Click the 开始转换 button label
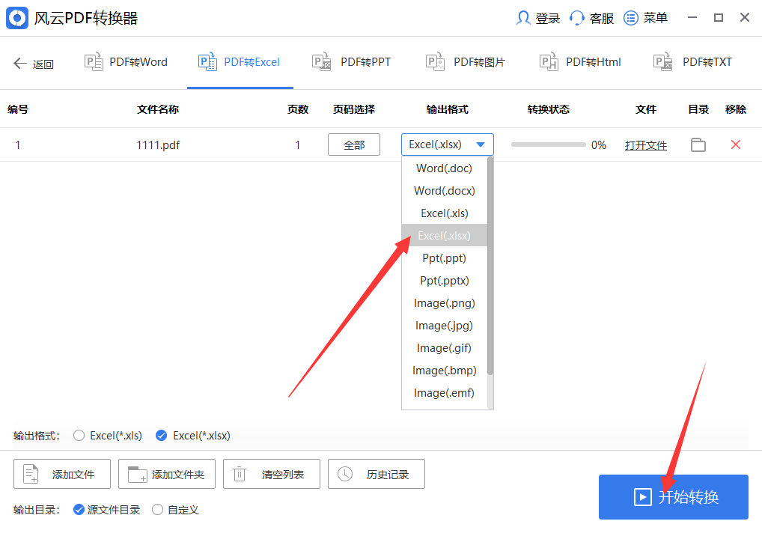This screenshot has height=536, width=762. point(688,497)
